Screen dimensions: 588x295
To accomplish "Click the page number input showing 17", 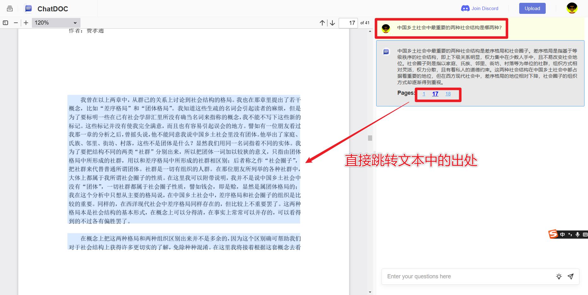I will click(x=347, y=23).
